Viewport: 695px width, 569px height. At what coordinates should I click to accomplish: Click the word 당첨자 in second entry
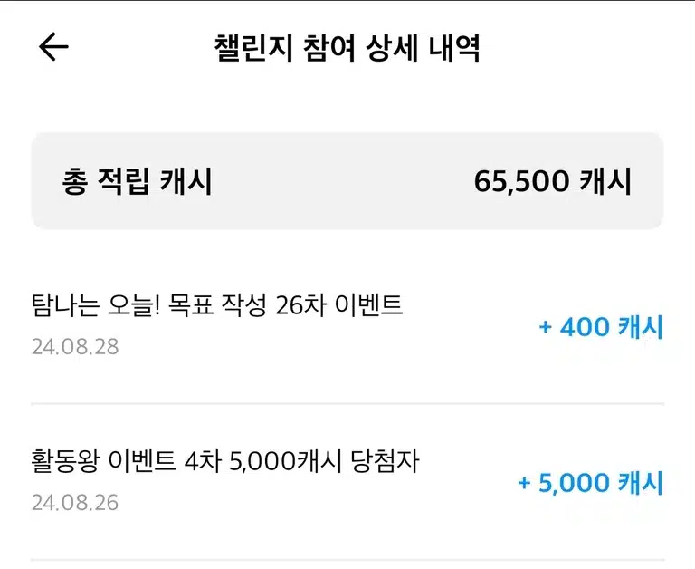coord(385,461)
